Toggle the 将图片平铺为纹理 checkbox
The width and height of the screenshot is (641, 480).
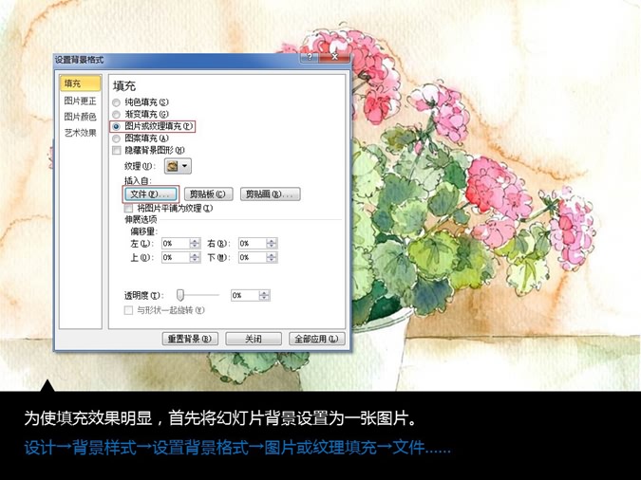pos(129,208)
